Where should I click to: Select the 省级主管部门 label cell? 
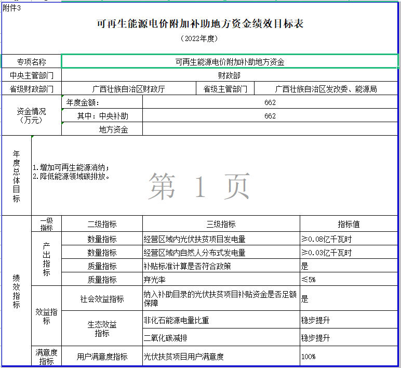[x=225, y=89]
